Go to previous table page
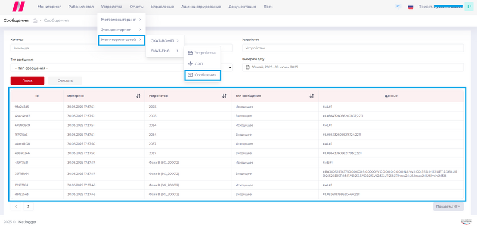477x228 pixels. [x=16, y=207]
